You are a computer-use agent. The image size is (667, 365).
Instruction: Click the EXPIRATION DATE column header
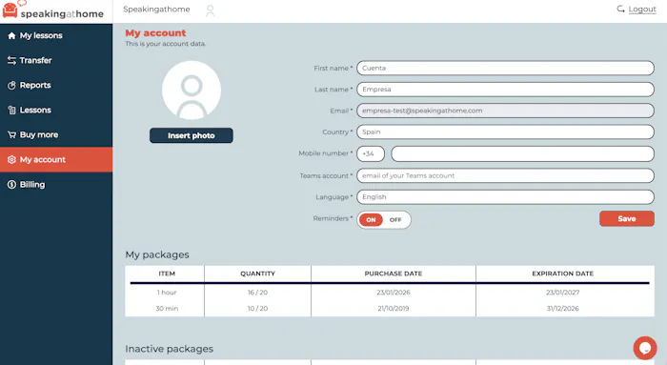[563, 274]
